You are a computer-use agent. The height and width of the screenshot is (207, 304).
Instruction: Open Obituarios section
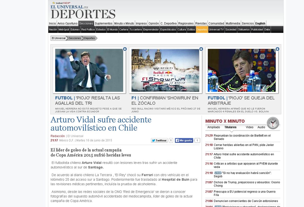click(244, 29)
